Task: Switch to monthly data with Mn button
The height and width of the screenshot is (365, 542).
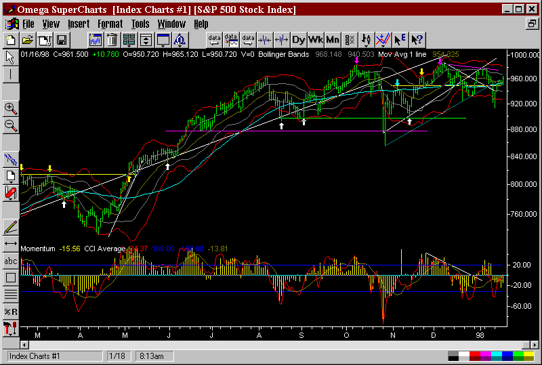Action: coord(333,40)
